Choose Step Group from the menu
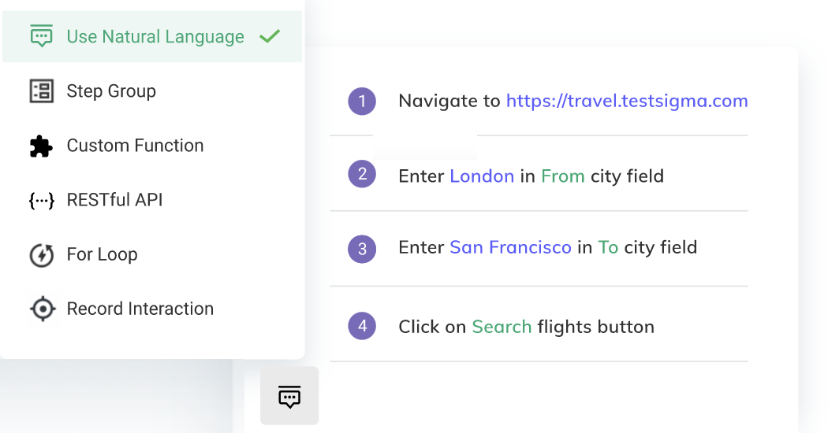The height and width of the screenshot is (433, 828). click(111, 91)
